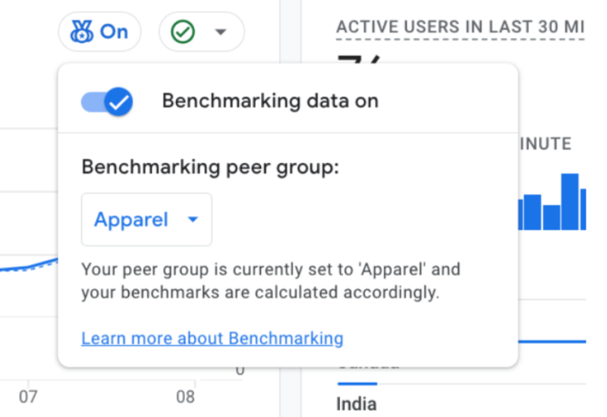Click the blue underline above India
The height and width of the screenshot is (417, 607).
[357, 384]
